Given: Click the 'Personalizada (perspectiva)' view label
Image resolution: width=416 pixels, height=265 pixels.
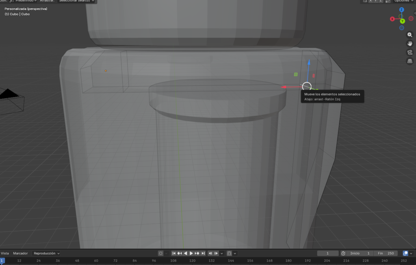Looking at the screenshot, I should pyautogui.click(x=26, y=9).
